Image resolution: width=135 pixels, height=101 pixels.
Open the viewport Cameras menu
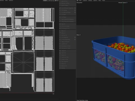[85, 1]
